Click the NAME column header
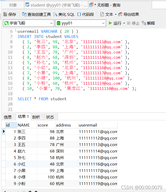The height and width of the screenshot is (192, 166). point(27,125)
